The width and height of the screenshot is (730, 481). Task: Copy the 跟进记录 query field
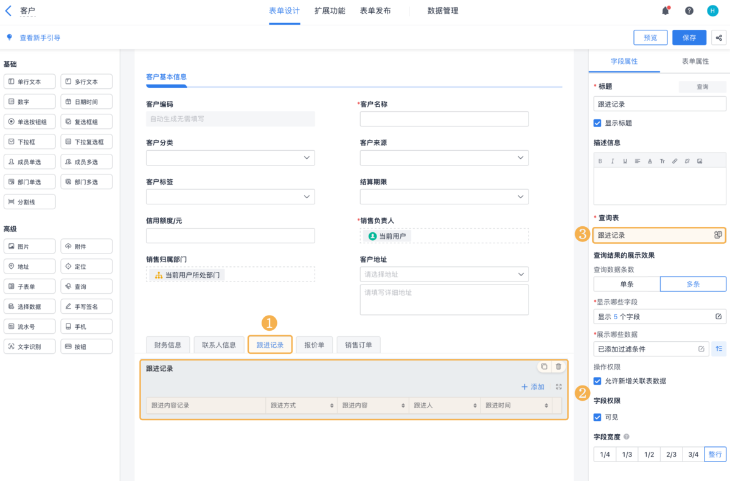(544, 367)
